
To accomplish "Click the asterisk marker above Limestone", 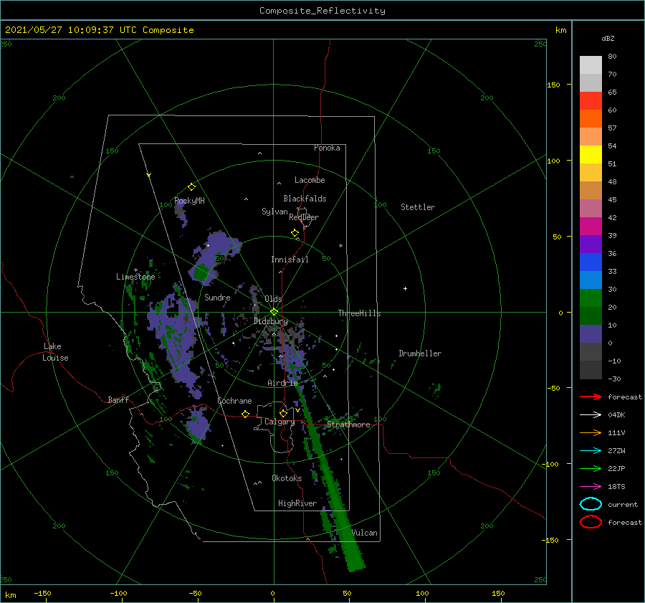I will (x=135, y=270).
